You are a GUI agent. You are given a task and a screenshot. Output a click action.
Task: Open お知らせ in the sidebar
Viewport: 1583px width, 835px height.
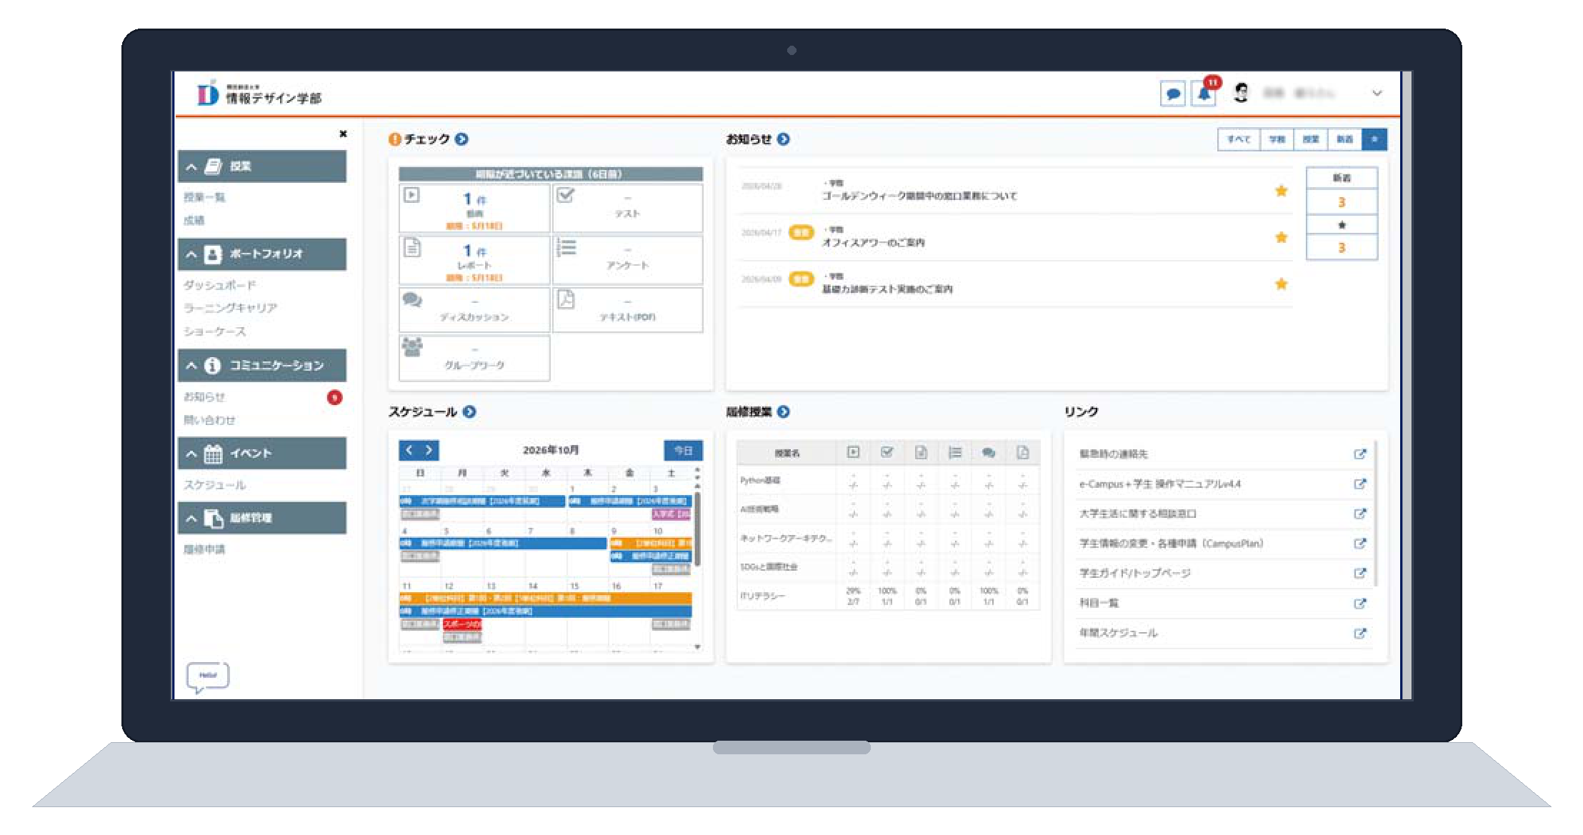point(204,396)
